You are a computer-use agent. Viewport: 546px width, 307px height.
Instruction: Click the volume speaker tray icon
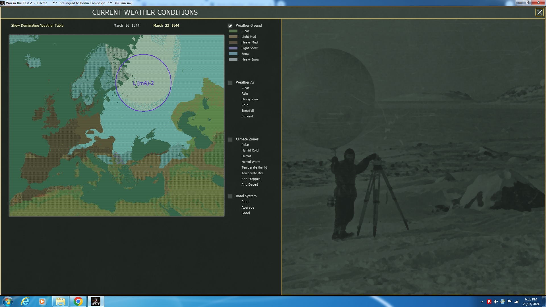tap(496, 302)
